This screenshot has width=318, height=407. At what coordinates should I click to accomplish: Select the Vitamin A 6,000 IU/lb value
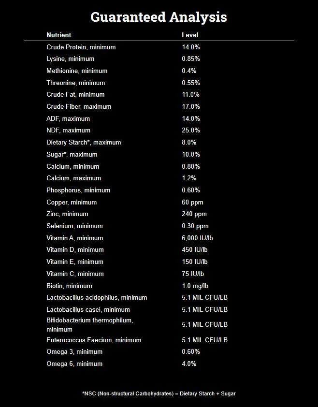coord(198,238)
